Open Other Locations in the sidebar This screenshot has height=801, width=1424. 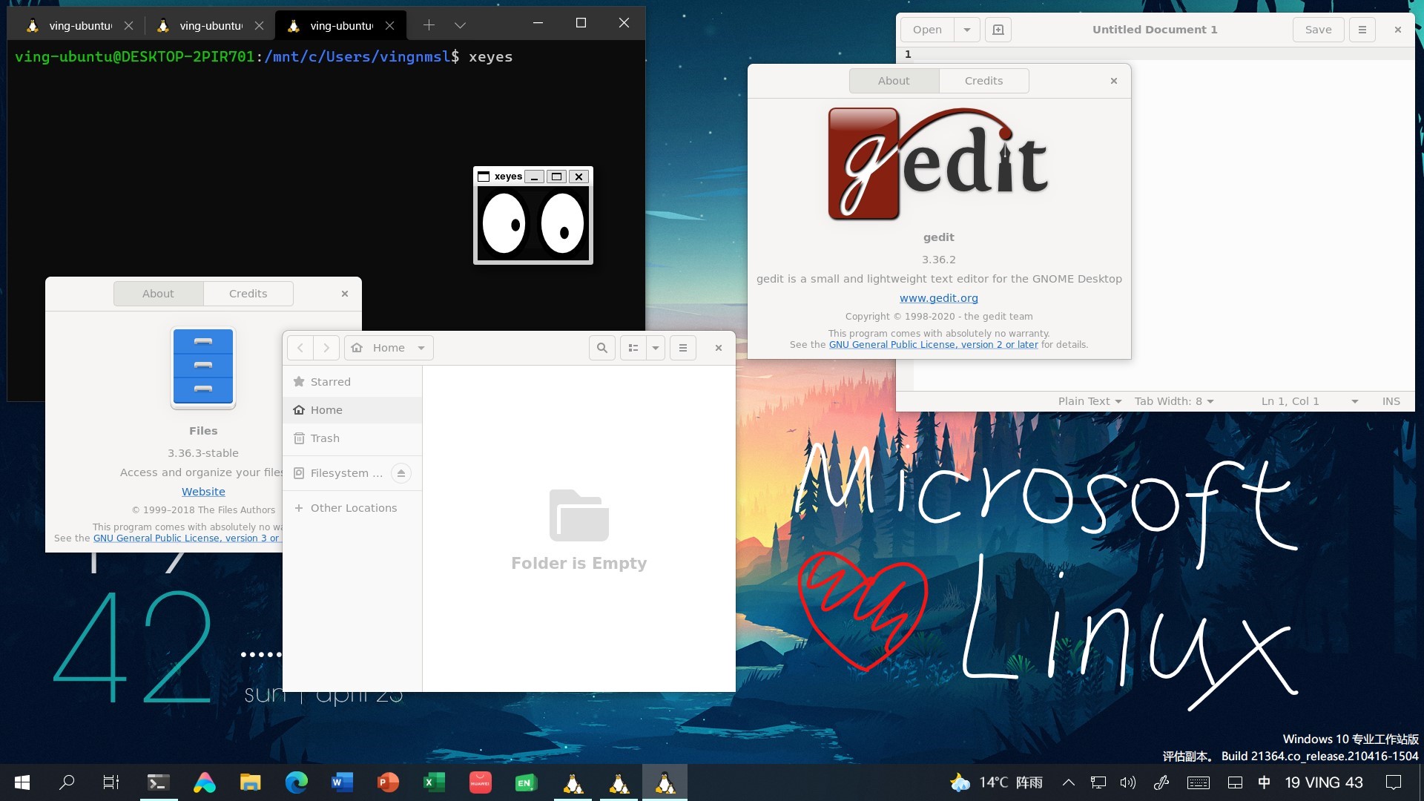(x=353, y=508)
